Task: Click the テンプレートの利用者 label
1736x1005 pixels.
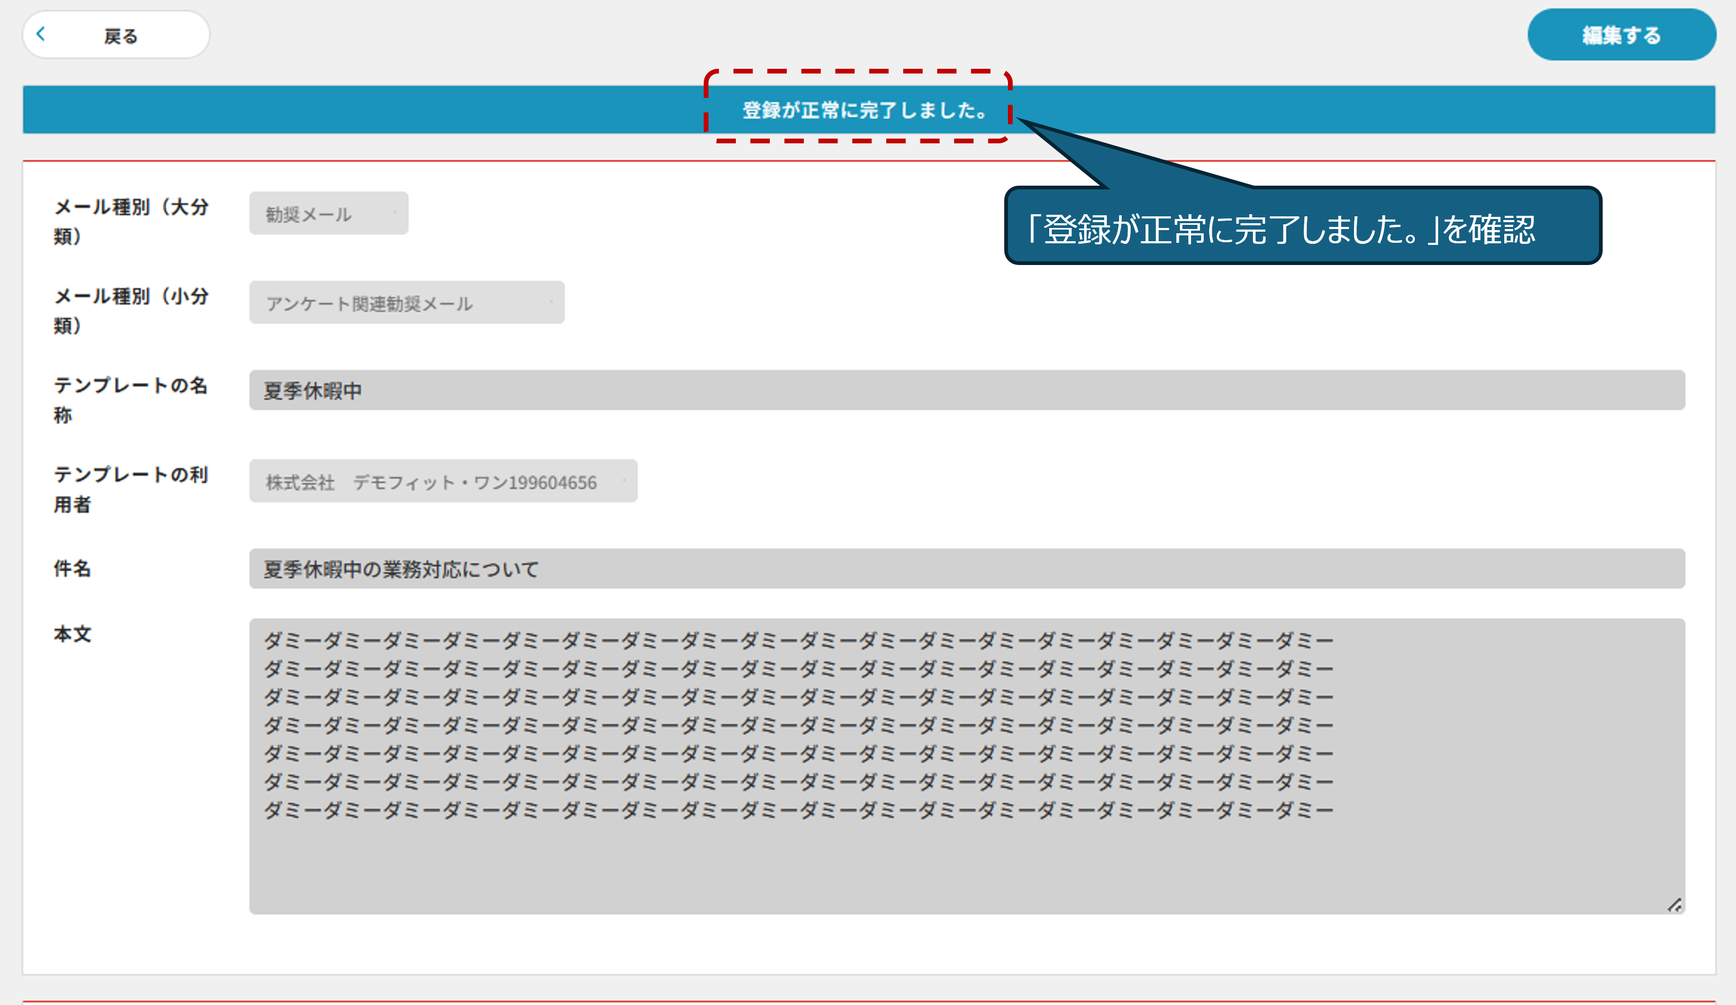Action: coord(131,489)
